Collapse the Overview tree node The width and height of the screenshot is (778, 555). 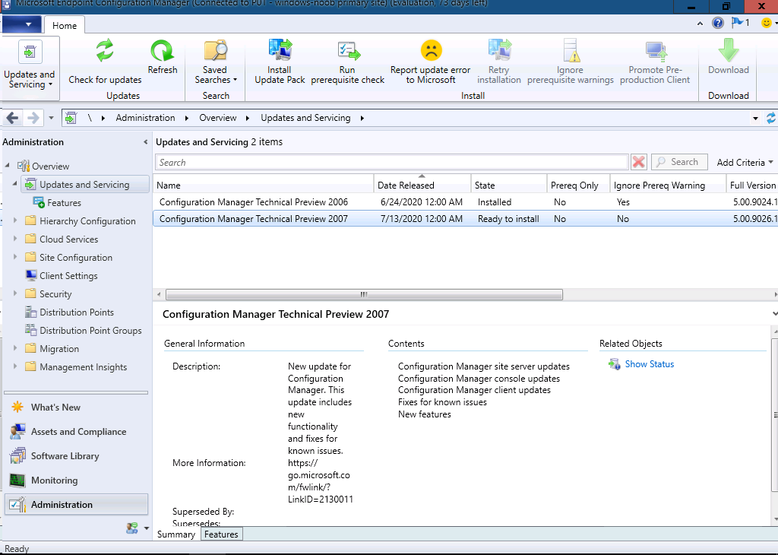point(8,165)
